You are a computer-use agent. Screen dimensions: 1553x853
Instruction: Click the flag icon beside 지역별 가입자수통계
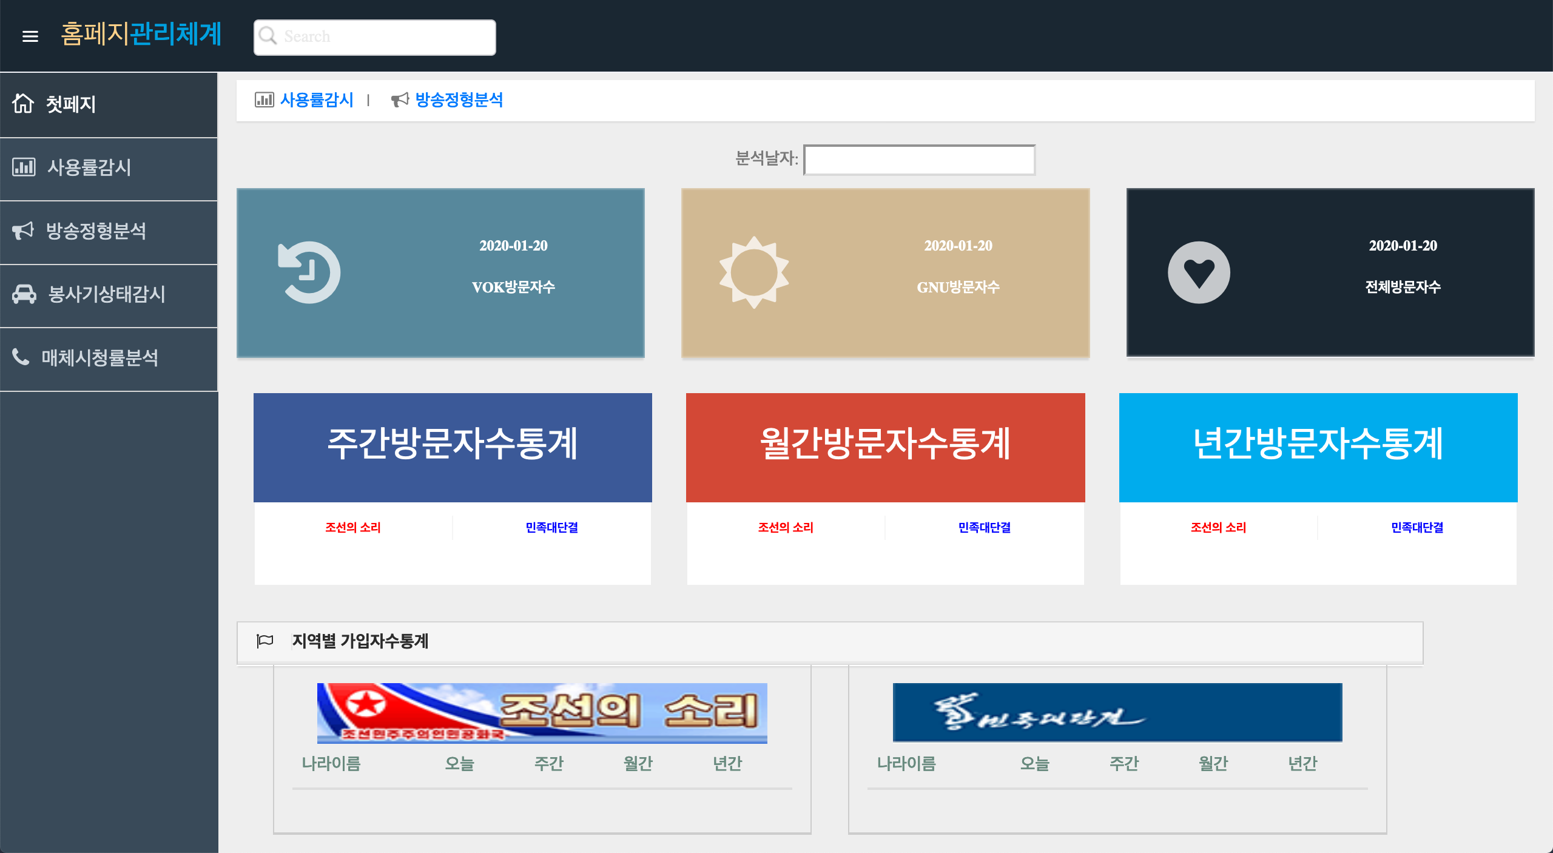[265, 641]
